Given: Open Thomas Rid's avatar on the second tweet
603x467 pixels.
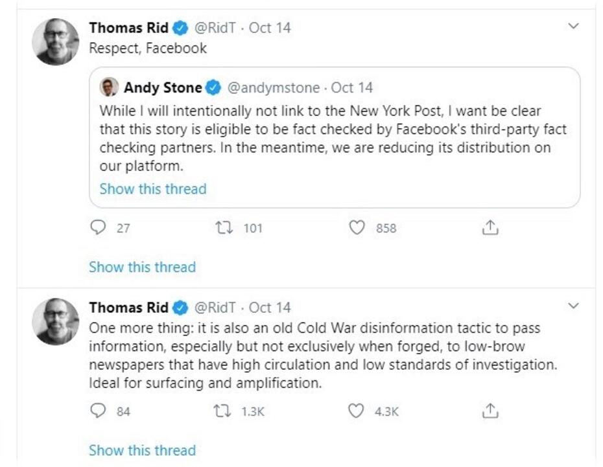Looking at the screenshot, I should click(x=56, y=321).
